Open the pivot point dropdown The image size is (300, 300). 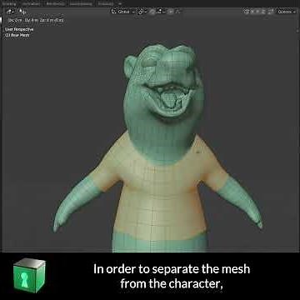(142, 12)
